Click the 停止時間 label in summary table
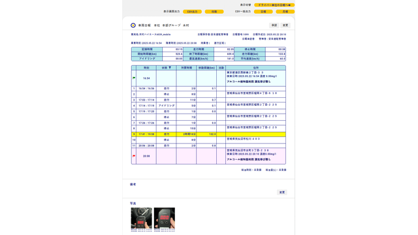 pos(249,50)
